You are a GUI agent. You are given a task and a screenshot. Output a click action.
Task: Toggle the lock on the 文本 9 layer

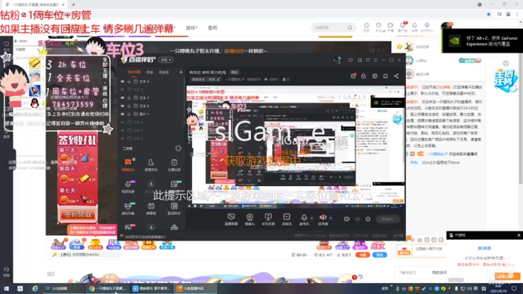coord(129,82)
